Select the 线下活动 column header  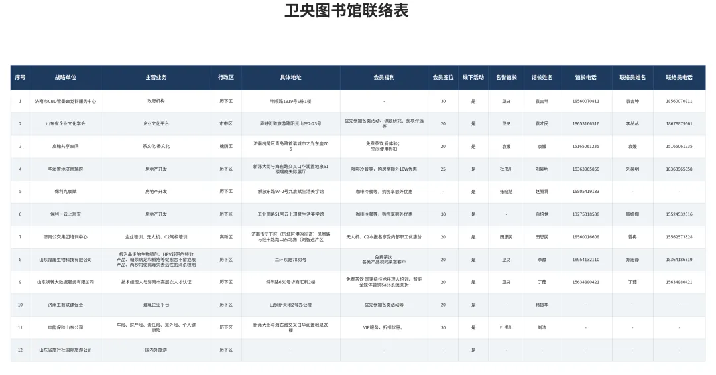click(473, 77)
